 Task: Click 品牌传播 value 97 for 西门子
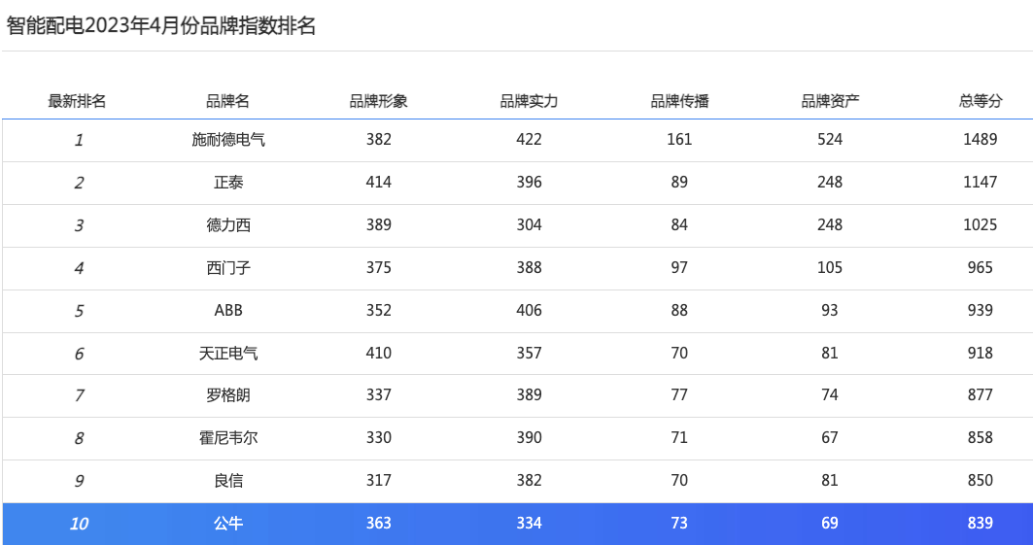[679, 268]
